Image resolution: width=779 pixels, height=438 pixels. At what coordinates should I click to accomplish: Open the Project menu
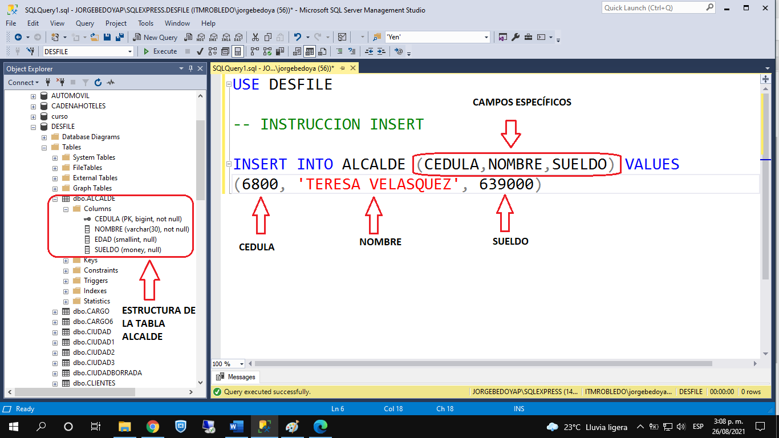(116, 23)
